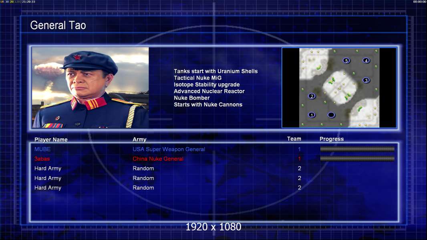Select the MUBE player name
Screen dimensions: 427x240
click(x=42, y=149)
